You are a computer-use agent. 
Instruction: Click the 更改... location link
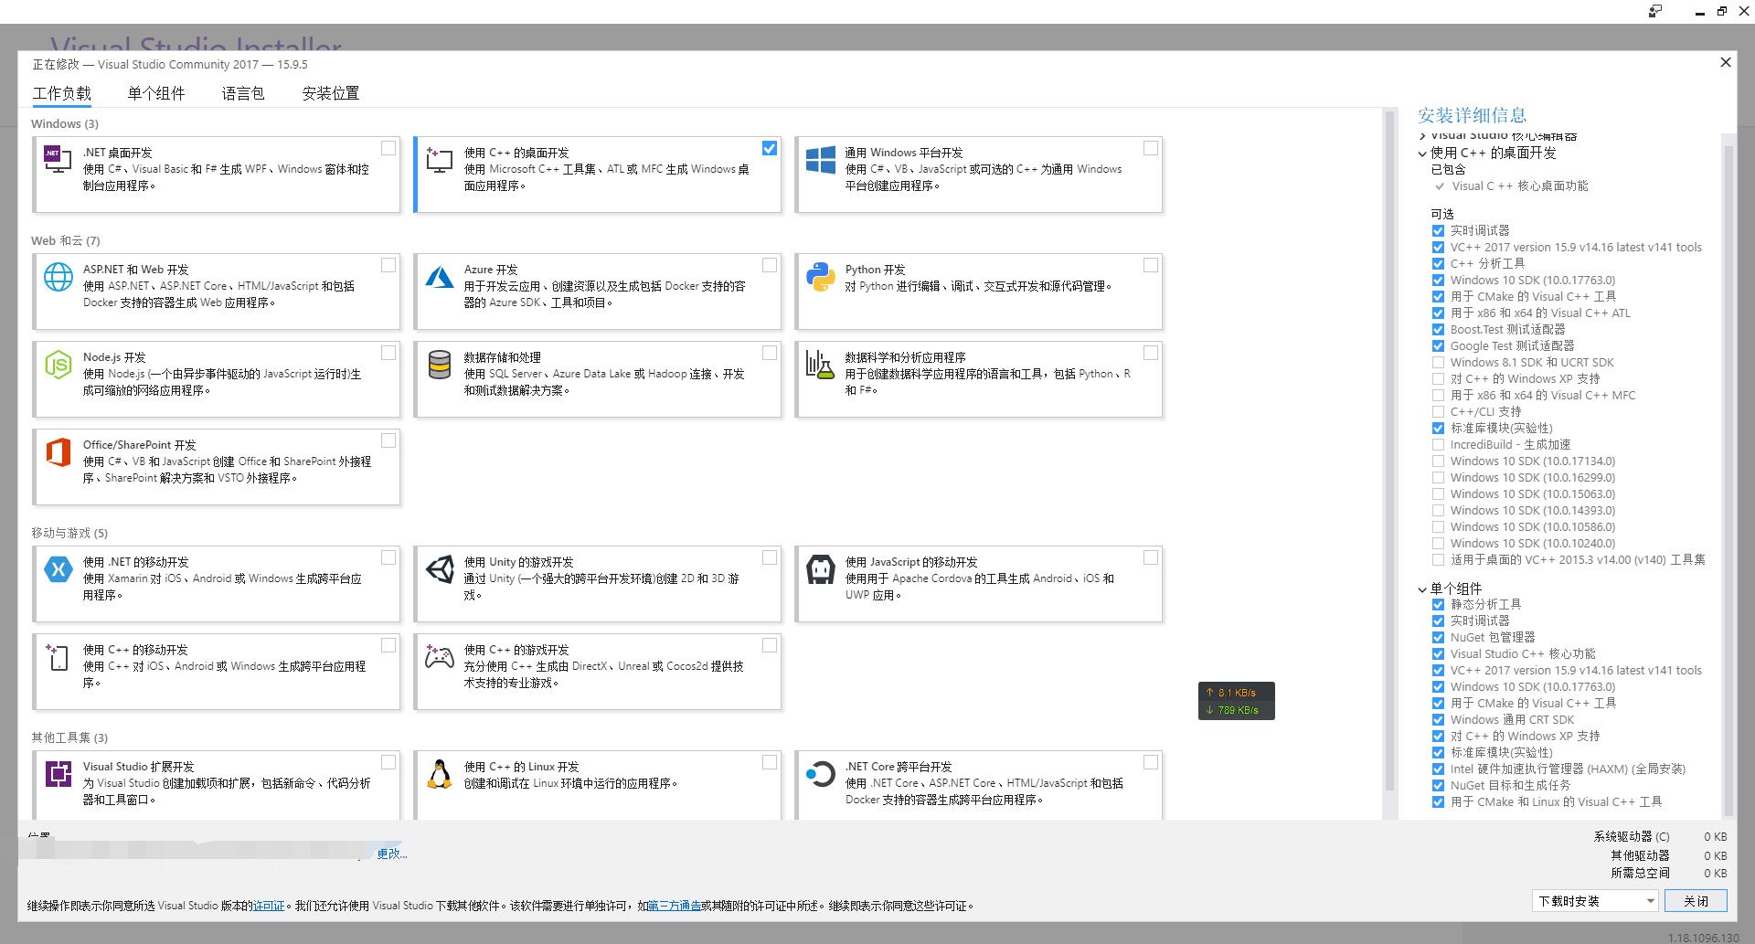click(x=392, y=854)
